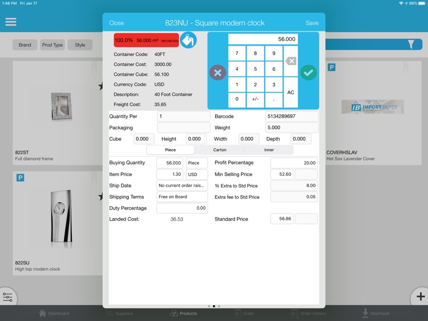
Task: Edit the Cube field
Action: [x=144, y=139]
